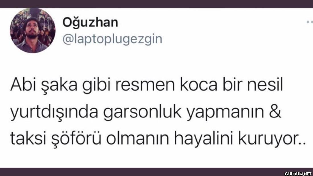Open Oğuzhan's round profile picture
This screenshot has height=176, width=313.
33,30
